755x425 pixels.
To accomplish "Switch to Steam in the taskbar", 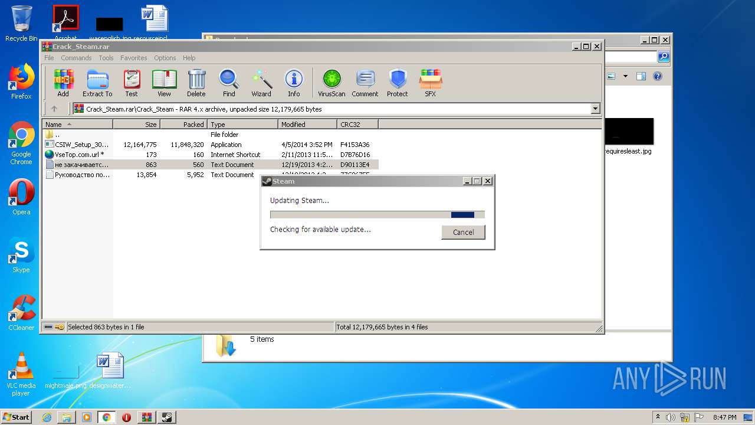I will 167,417.
